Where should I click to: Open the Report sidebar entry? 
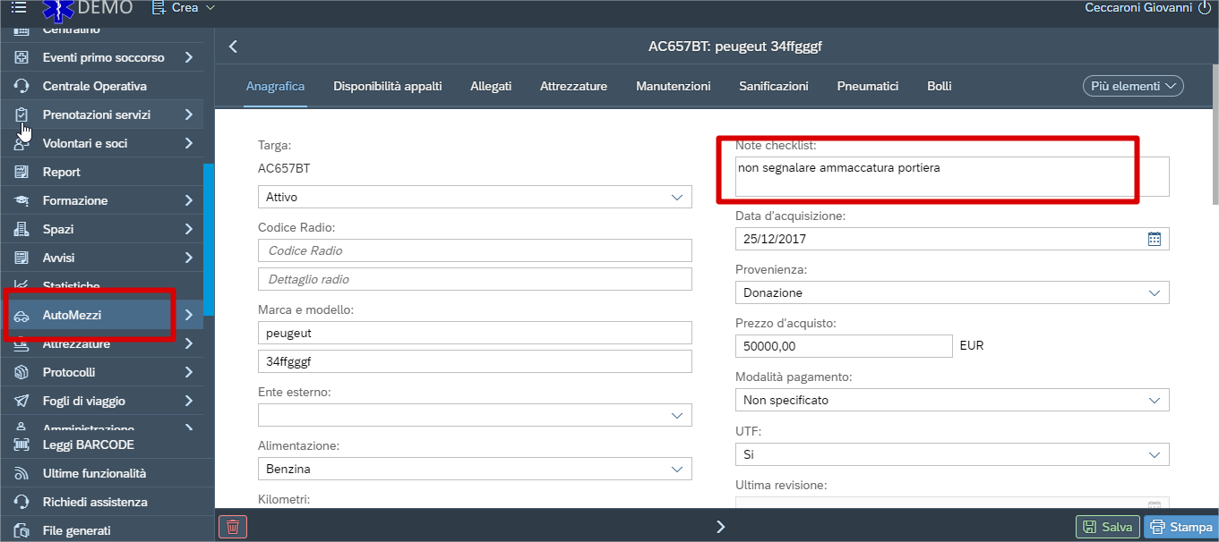[61, 172]
